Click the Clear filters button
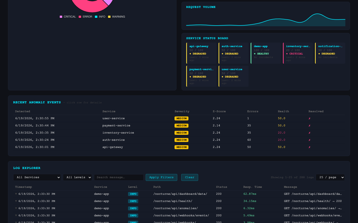Viewport: 358px width, 223px height. [x=189, y=177]
